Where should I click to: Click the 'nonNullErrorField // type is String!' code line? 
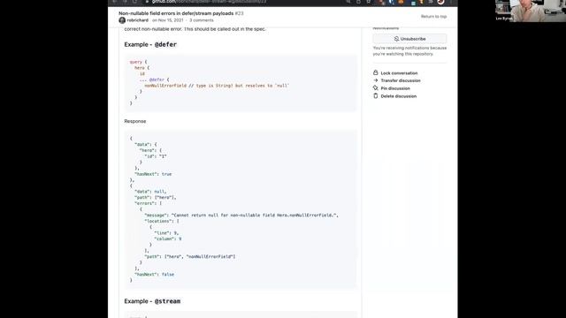pos(217,86)
